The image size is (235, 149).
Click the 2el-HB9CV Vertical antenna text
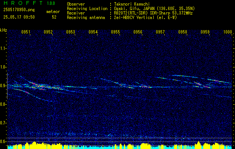(x=146, y=18)
